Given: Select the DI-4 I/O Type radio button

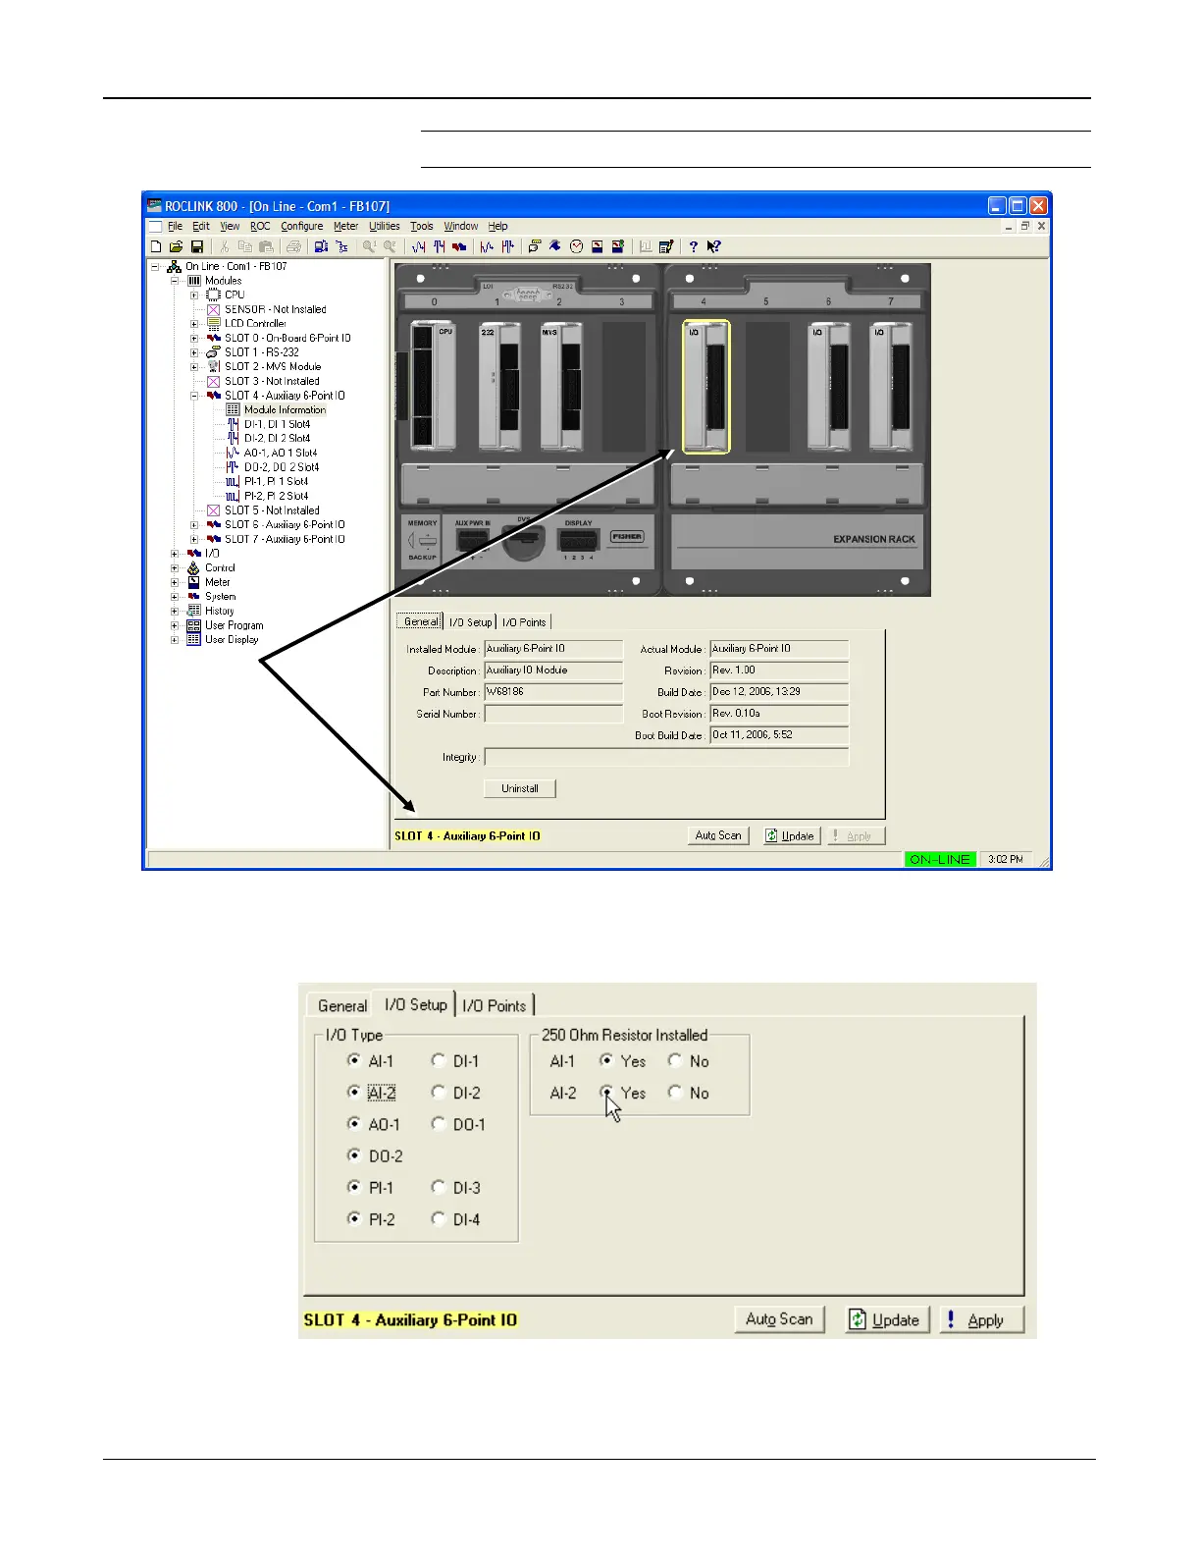Looking at the screenshot, I should point(439,1218).
